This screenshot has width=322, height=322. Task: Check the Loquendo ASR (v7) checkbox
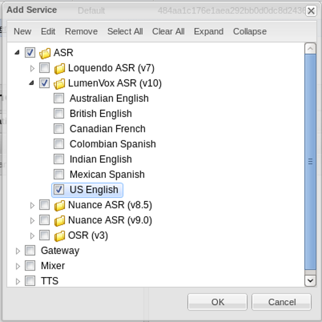tap(44, 68)
